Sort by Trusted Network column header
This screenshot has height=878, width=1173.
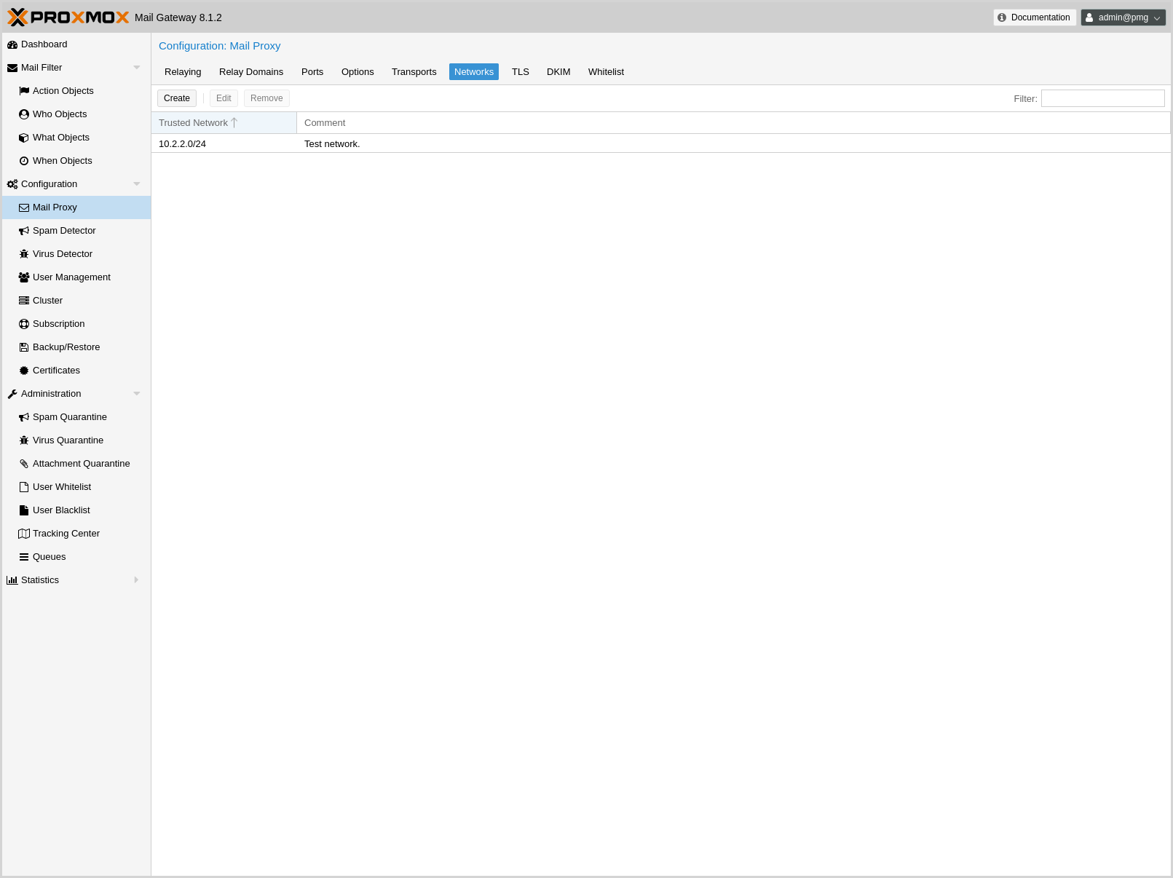tap(194, 123)
